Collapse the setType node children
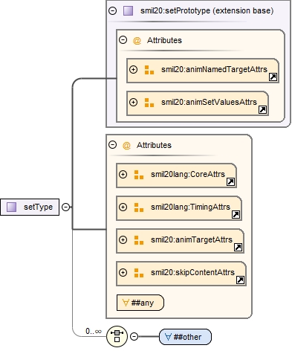The width and height of the screenshot is (292, 351). tap(65, 207)
